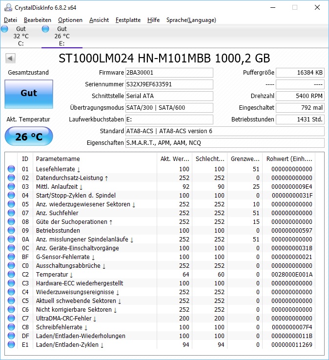Click the Drehzahl field 5400 RPM
This screenshot has height=360, width=329.
[x=300, y=96]
